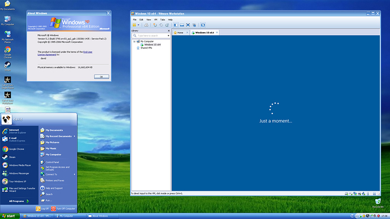Click the revert to snapshot toolbar icon
390x219 pixels.
click(x=161, y=25)
